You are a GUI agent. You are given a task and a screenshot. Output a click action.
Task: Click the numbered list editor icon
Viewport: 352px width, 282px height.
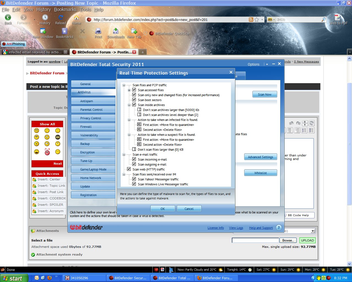pos(304,130)
